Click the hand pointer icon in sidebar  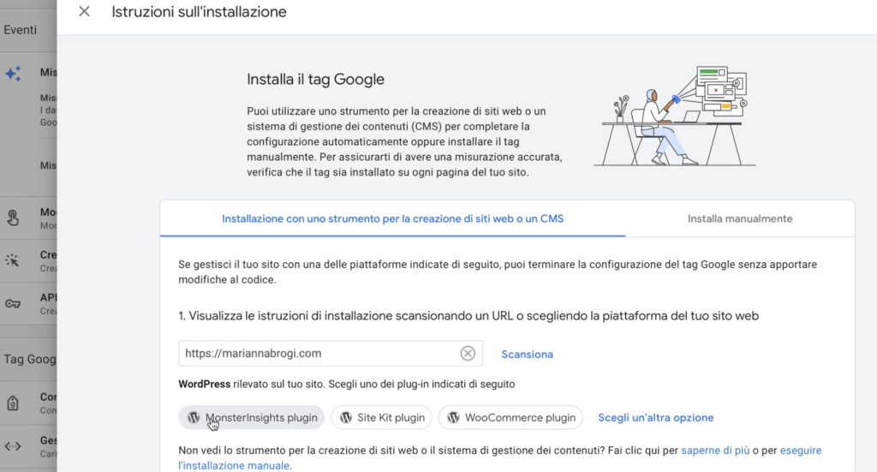point(13,218)
